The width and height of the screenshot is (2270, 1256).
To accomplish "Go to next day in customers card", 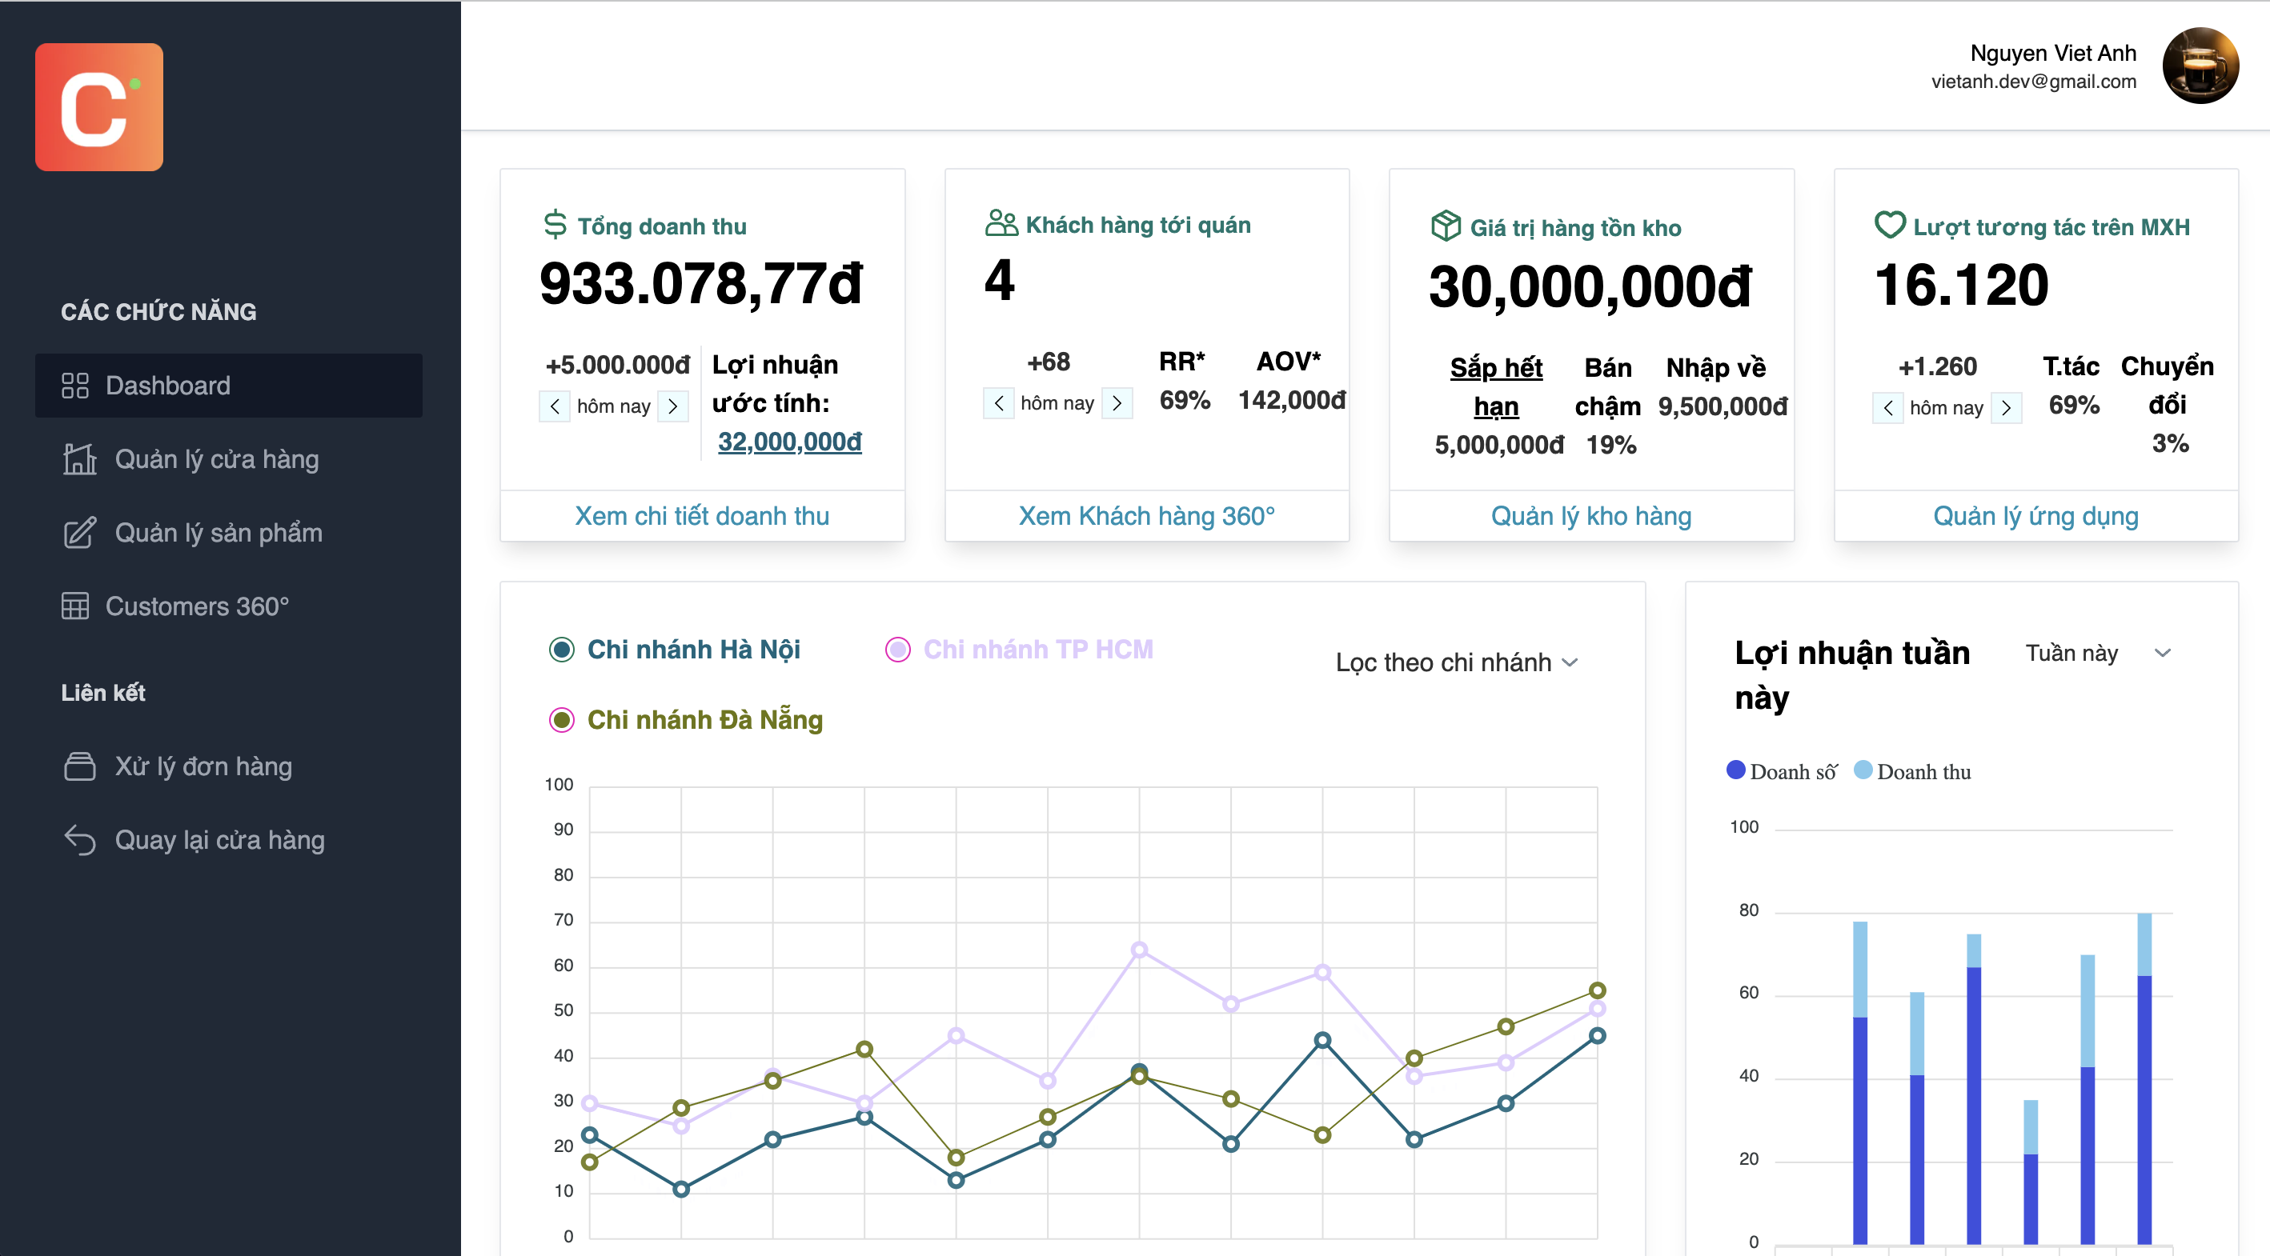I will click(1117, 403).
